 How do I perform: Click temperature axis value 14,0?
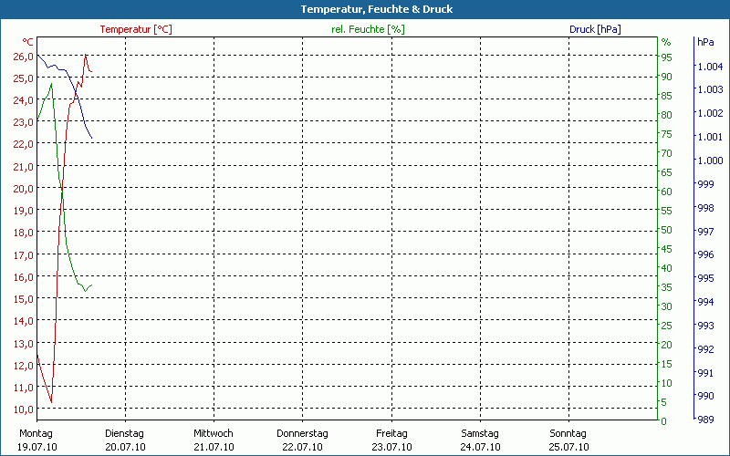pyautogui.click(x=24, y=321)
